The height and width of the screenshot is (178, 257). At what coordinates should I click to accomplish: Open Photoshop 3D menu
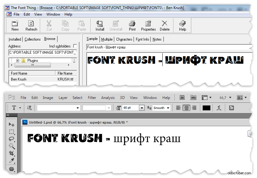[x=122, y=98]
